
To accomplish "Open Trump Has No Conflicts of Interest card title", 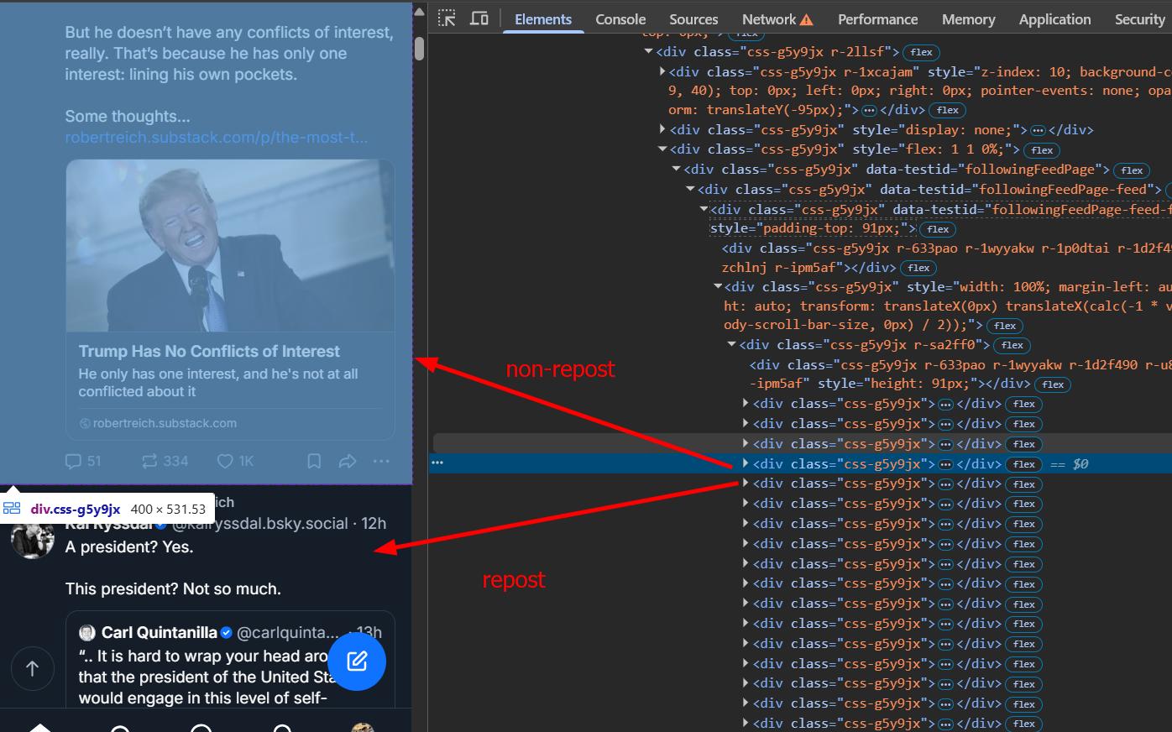I will tap(209, 351).
